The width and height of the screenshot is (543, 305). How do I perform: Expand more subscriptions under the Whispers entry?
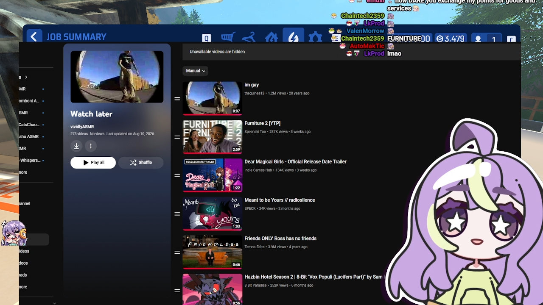coord(23,172)
